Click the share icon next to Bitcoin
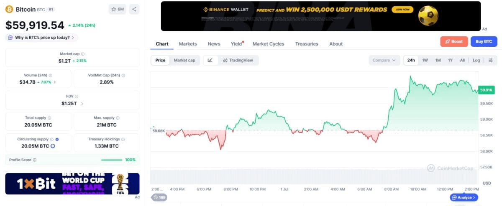 134,9
